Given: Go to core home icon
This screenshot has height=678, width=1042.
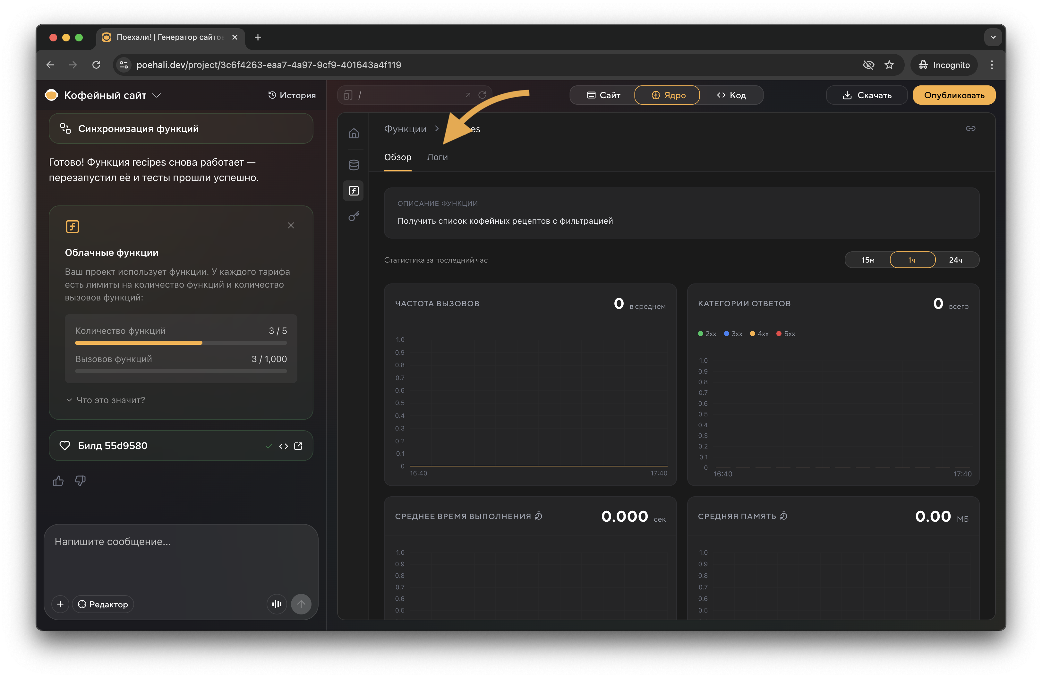Looking at the screenshot, I should click(354, 133).
